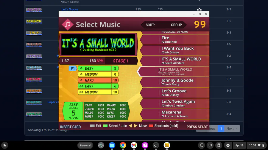Open the Apr 18 calendar button
Screen dimensions: 268x150
pyautogui.click(x=239, y=145)
